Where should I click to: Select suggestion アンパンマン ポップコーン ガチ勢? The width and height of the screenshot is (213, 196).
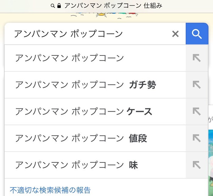[95, 85]
